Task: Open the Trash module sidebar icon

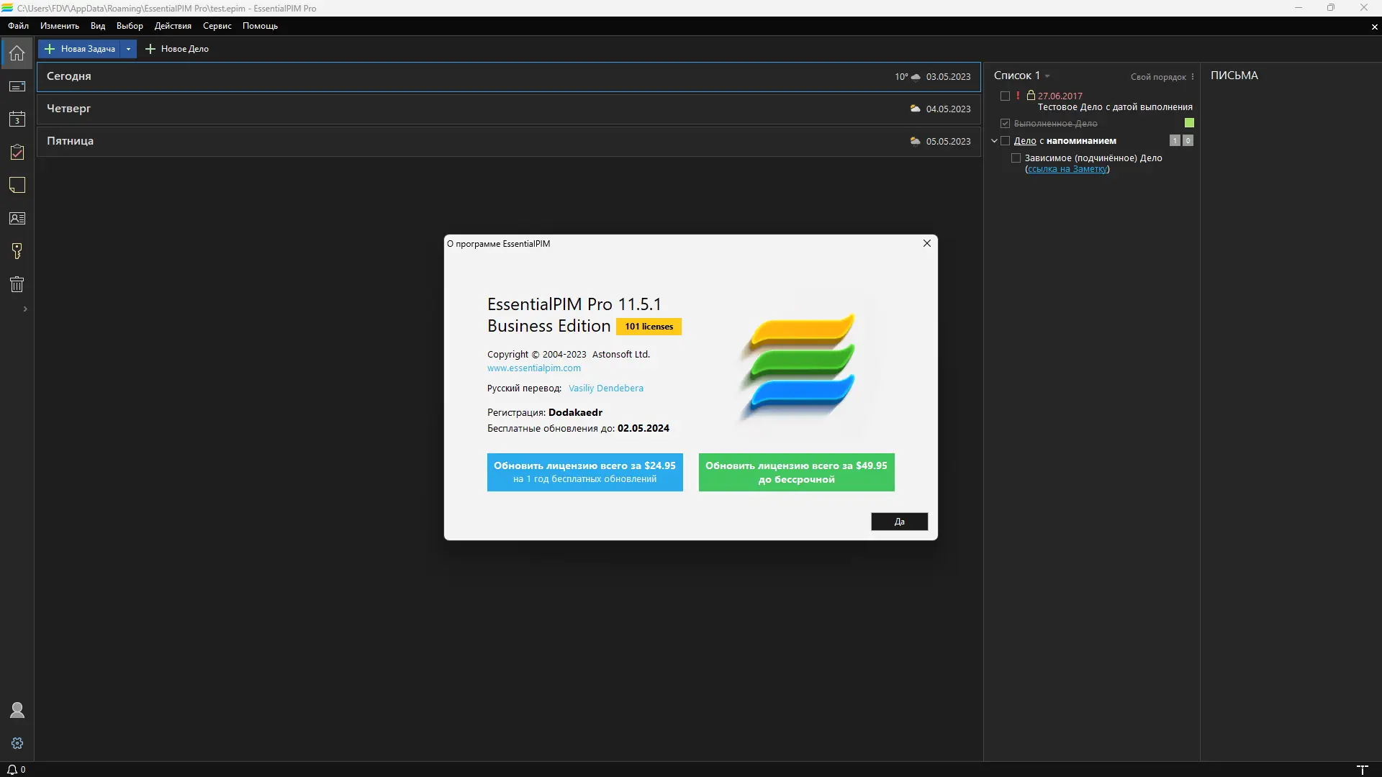Action: [17, 284]
